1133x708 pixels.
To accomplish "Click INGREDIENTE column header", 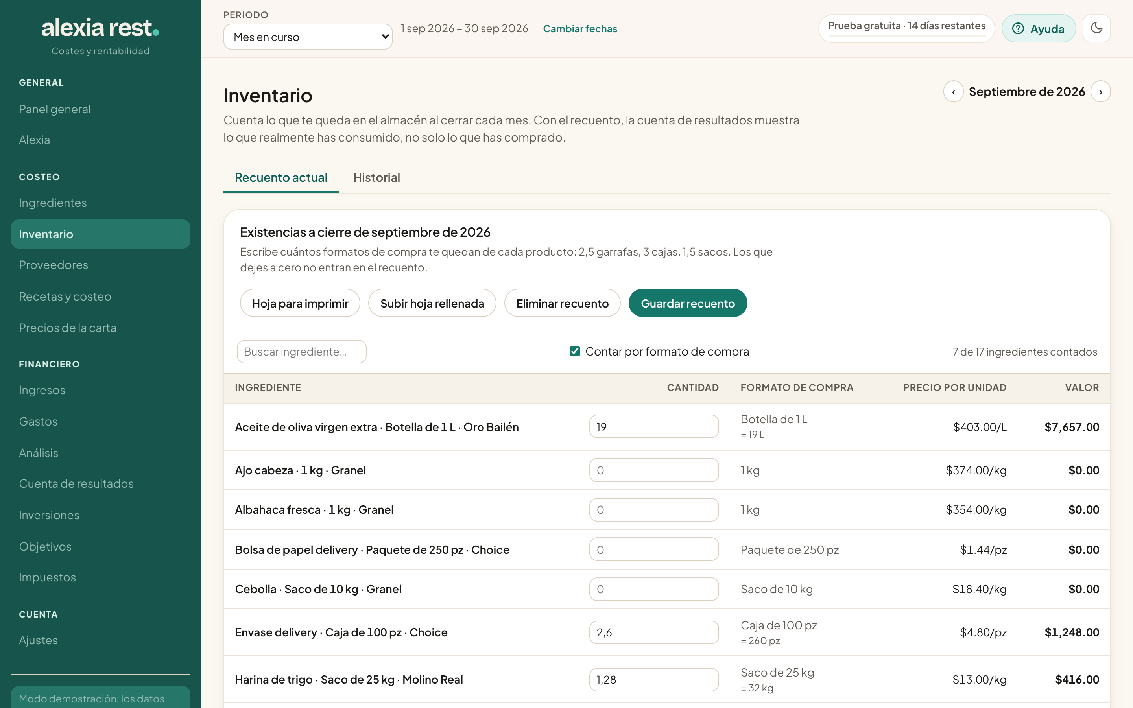I will tap(268, 388).
